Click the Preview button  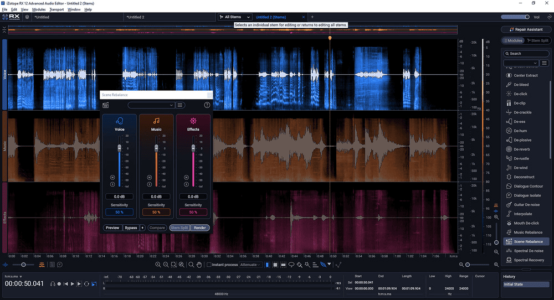112,227
